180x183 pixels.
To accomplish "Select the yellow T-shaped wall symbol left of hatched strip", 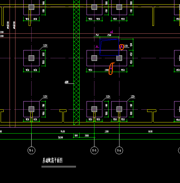I will [63, 116].
